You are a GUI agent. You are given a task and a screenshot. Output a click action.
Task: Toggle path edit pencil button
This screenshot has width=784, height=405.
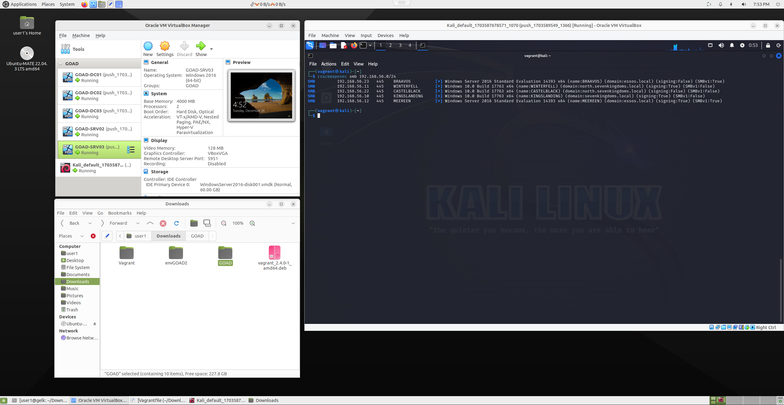[107, 236]
